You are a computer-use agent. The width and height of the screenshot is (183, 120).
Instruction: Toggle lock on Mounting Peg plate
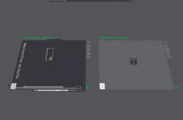[x=168, y=53]
